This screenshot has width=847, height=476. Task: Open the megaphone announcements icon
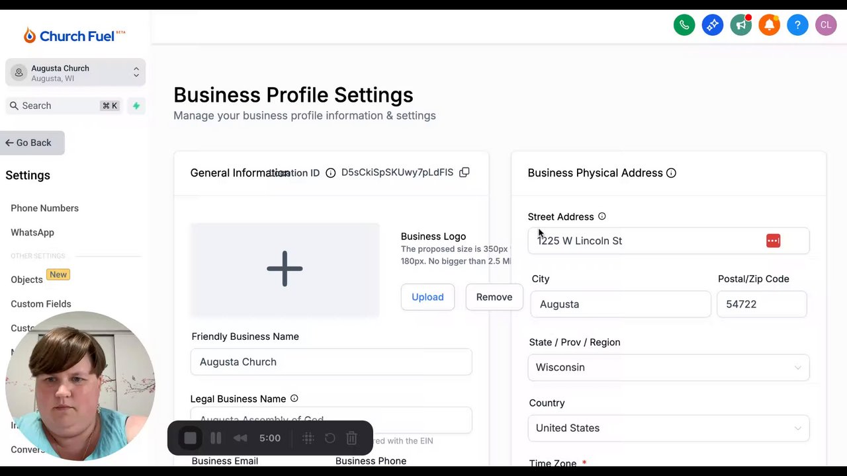tap(741, 25)
